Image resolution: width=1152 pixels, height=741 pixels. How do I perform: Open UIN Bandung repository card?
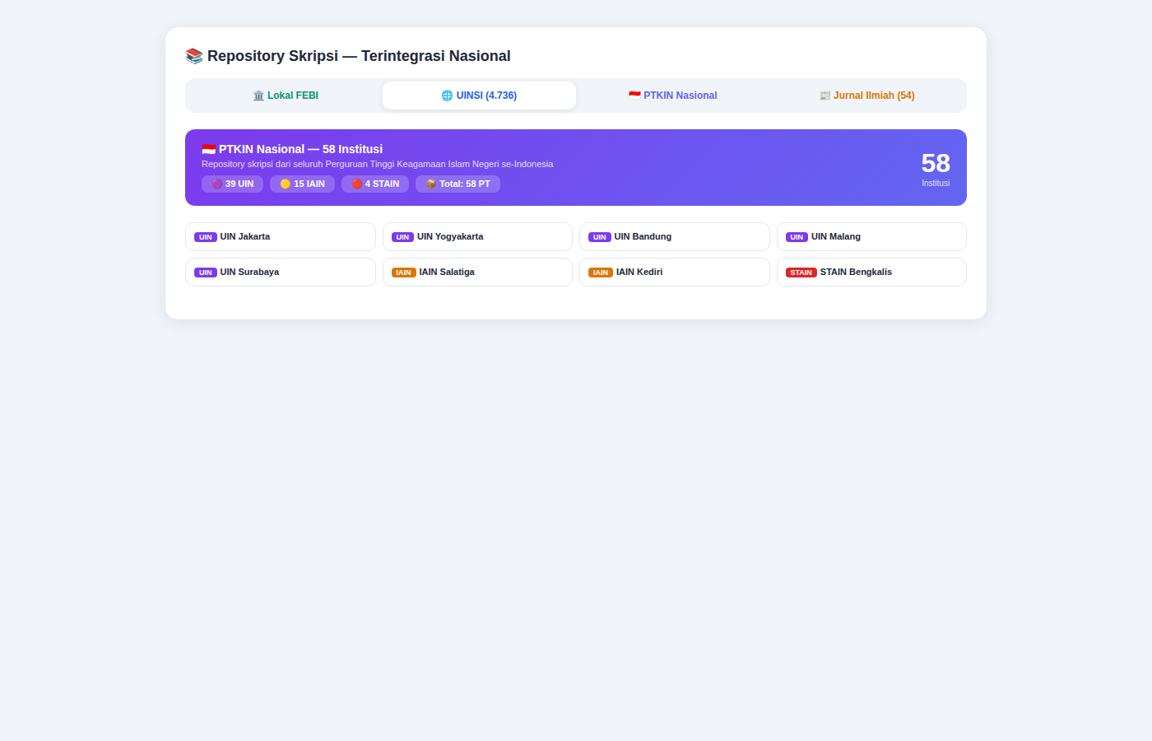point(675,237)
